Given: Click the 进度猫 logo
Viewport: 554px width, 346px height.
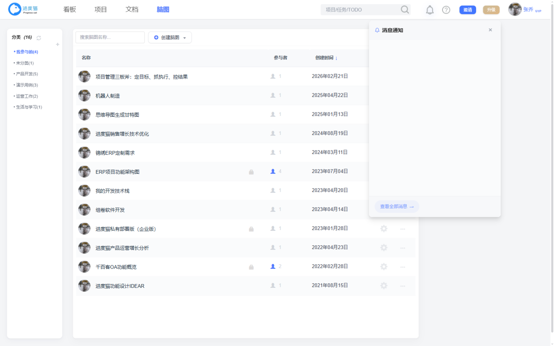Looking at the screenshot, I should tap(23, 9).
